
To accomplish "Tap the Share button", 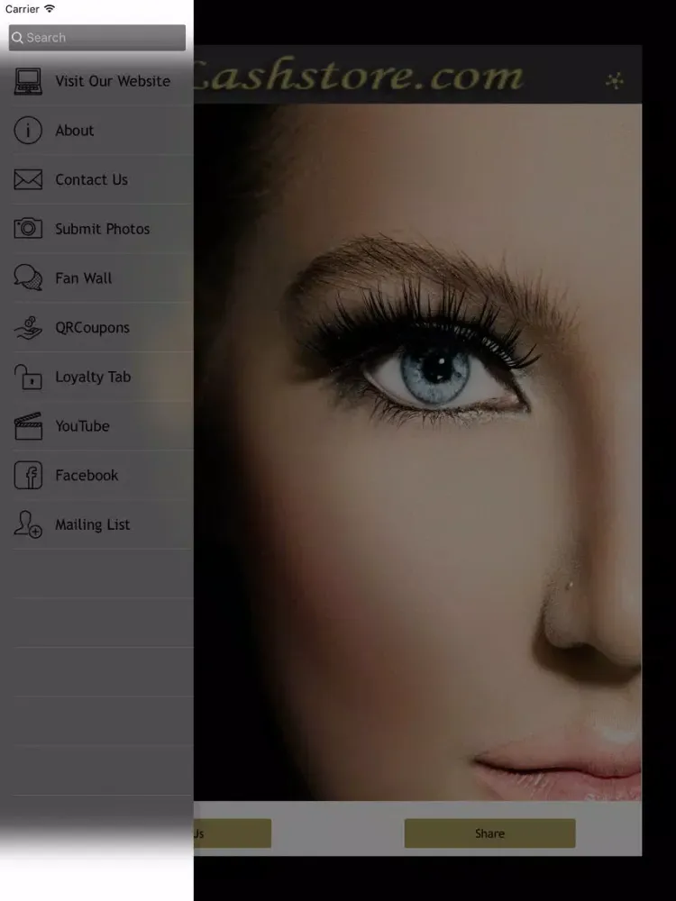I will click(x=489, y=833).
